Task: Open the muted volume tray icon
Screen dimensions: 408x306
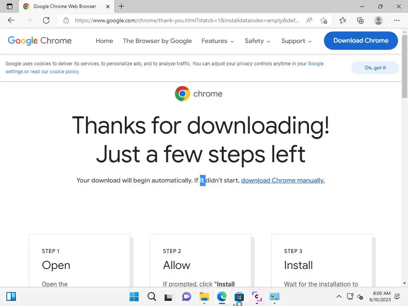Action: point(360,296)
